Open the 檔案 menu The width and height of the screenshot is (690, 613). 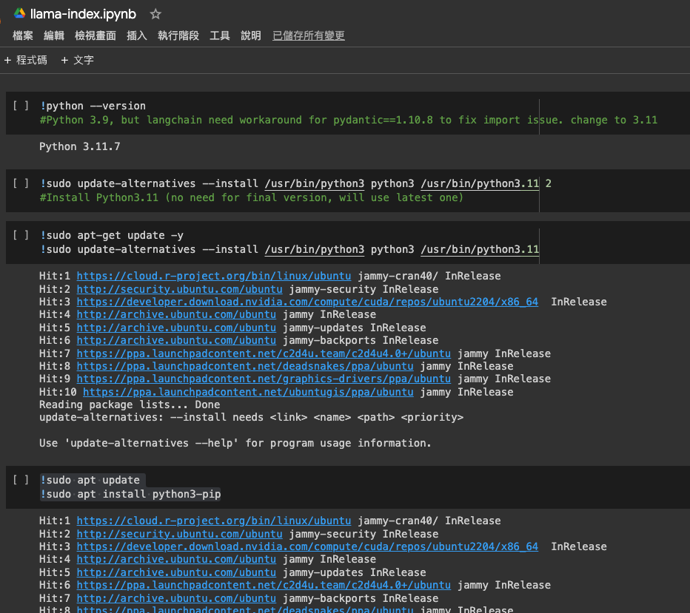(x=23, y=35)
